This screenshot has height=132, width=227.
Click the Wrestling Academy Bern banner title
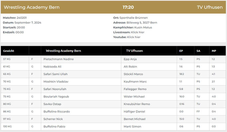32,7
